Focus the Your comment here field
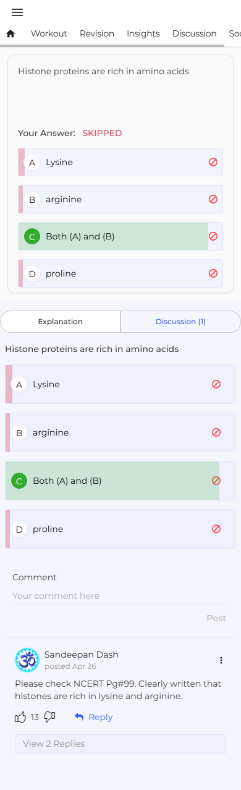This screenshot has width=241, height=790. (x=120, y=596)
